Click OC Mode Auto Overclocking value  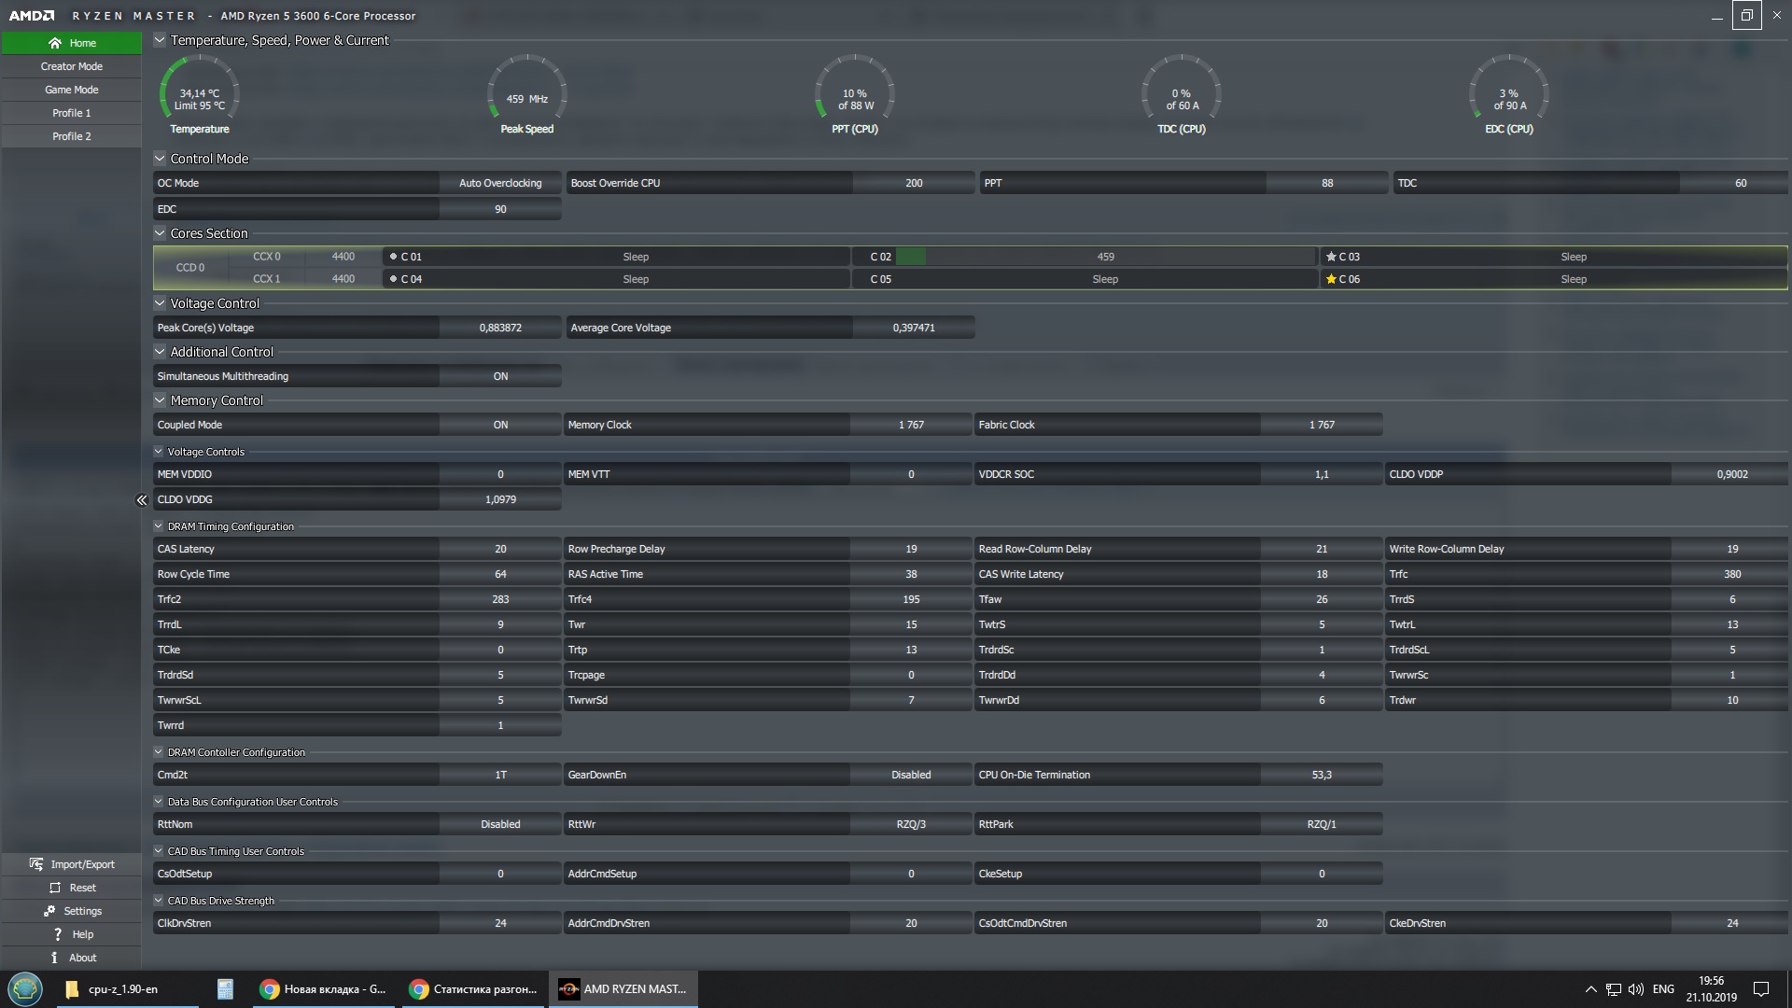500,183
